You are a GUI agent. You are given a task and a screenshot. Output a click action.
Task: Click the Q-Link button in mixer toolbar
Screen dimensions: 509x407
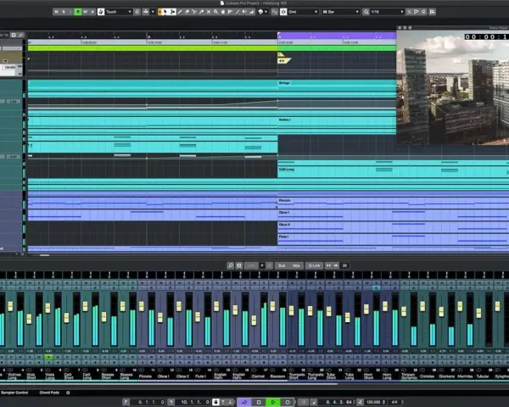pos(314,265)
